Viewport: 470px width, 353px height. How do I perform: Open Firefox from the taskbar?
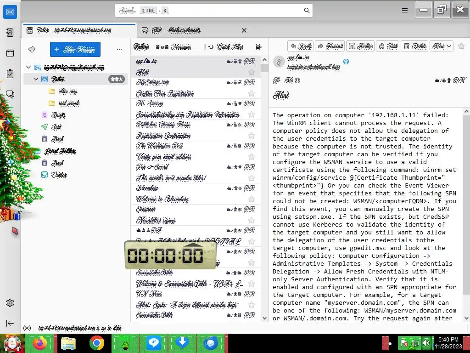pyautogui.click(x=39, y=343)
